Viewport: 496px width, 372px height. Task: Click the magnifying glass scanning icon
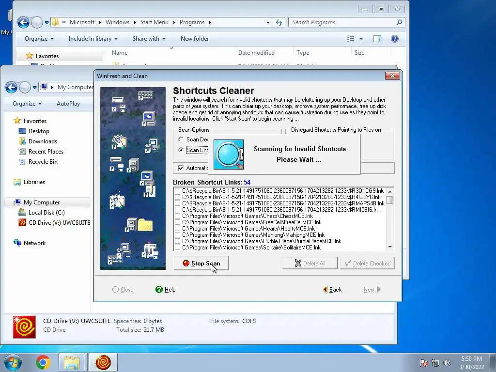(x=229, y=155)
